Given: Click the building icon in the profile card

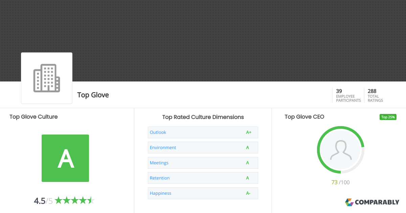Looking at the screenshot, I should click(x=46, y=78).
